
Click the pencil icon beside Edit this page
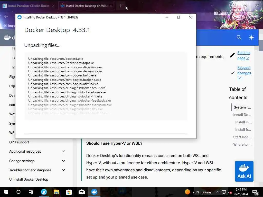coord(232,55)
